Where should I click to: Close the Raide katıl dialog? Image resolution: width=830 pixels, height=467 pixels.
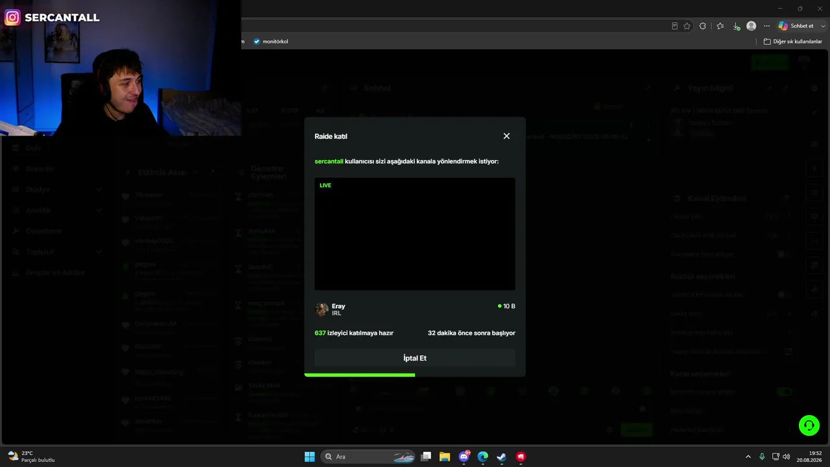[x=506, y=136]
